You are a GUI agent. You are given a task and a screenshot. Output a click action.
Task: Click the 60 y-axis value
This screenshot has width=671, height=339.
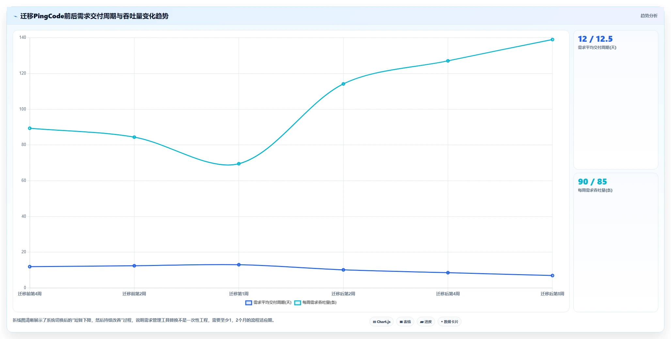pos(23,181)
